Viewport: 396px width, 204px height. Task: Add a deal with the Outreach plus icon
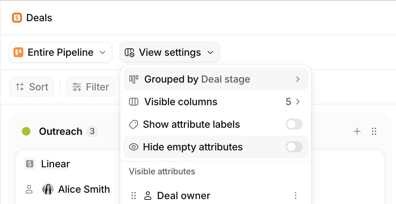[357, 131]
